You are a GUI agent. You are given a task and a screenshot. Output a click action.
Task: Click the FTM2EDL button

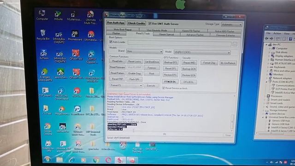(170, 82)
